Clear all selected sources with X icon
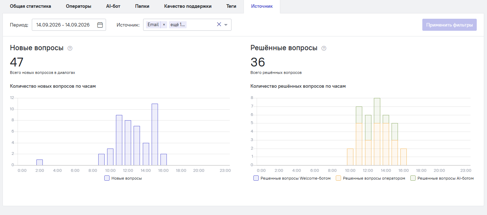 click(x=219, y=24)
